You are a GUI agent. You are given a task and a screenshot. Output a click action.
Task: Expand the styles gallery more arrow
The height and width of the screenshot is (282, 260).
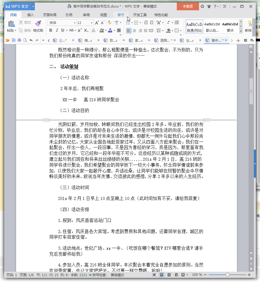tap(241, 31)
